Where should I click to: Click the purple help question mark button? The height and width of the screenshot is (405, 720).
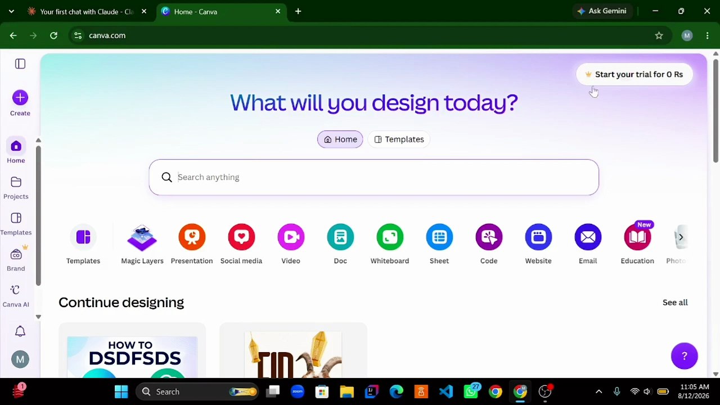tap(685, 356)
